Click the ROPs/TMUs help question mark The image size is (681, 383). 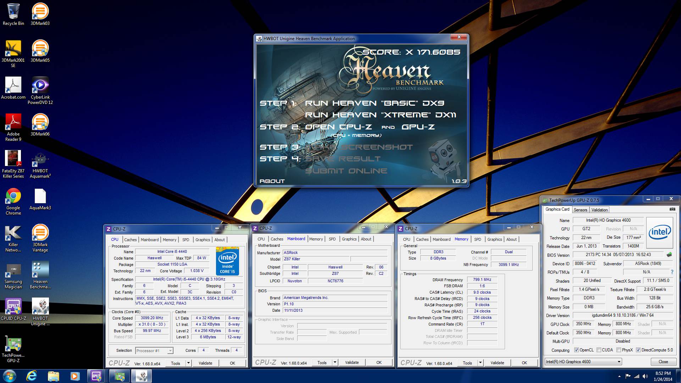tap(672, 272)
